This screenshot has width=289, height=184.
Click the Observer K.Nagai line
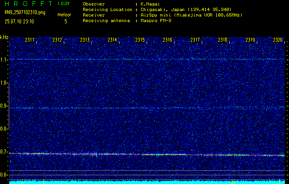tap(121, 4)
